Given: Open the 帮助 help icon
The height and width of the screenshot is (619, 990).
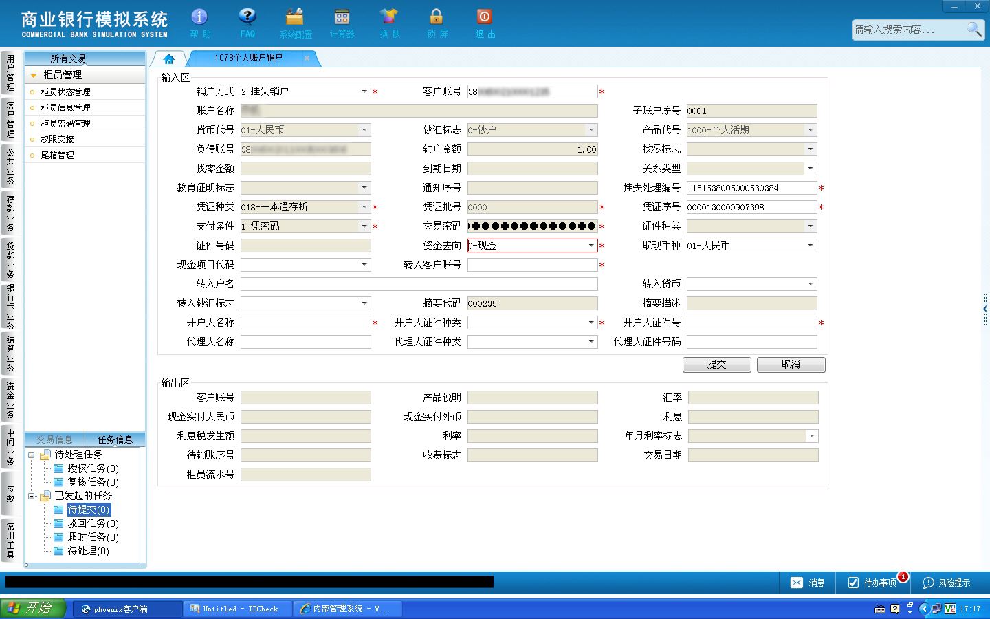Looking at the screenshot, I should coord(199,23).
